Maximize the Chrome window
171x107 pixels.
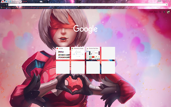166,1
